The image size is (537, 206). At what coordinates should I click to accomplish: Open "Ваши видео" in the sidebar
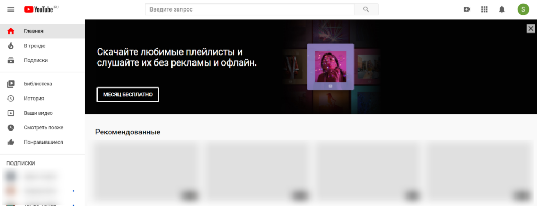point(42,113)
